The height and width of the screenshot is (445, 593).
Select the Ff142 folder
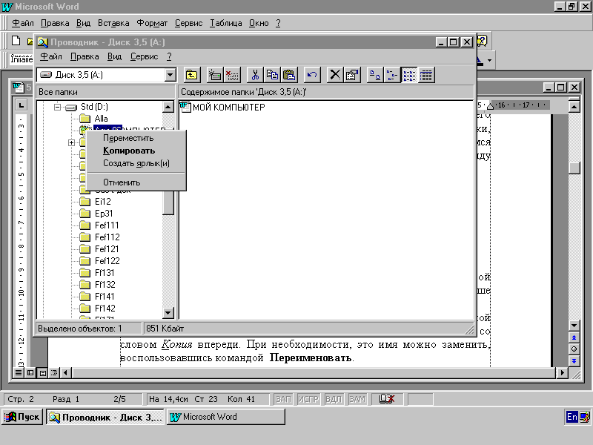[x=105, y=309]
